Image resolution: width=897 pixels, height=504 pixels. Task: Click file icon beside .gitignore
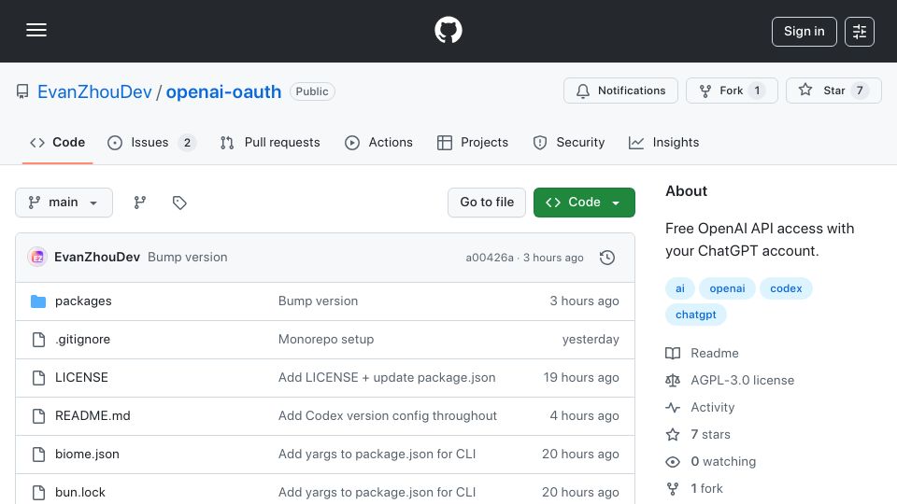[x=38, y=340]
